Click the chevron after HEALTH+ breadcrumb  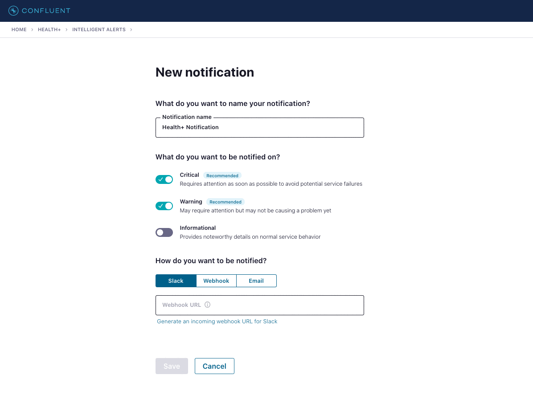[x=67, y=29]
